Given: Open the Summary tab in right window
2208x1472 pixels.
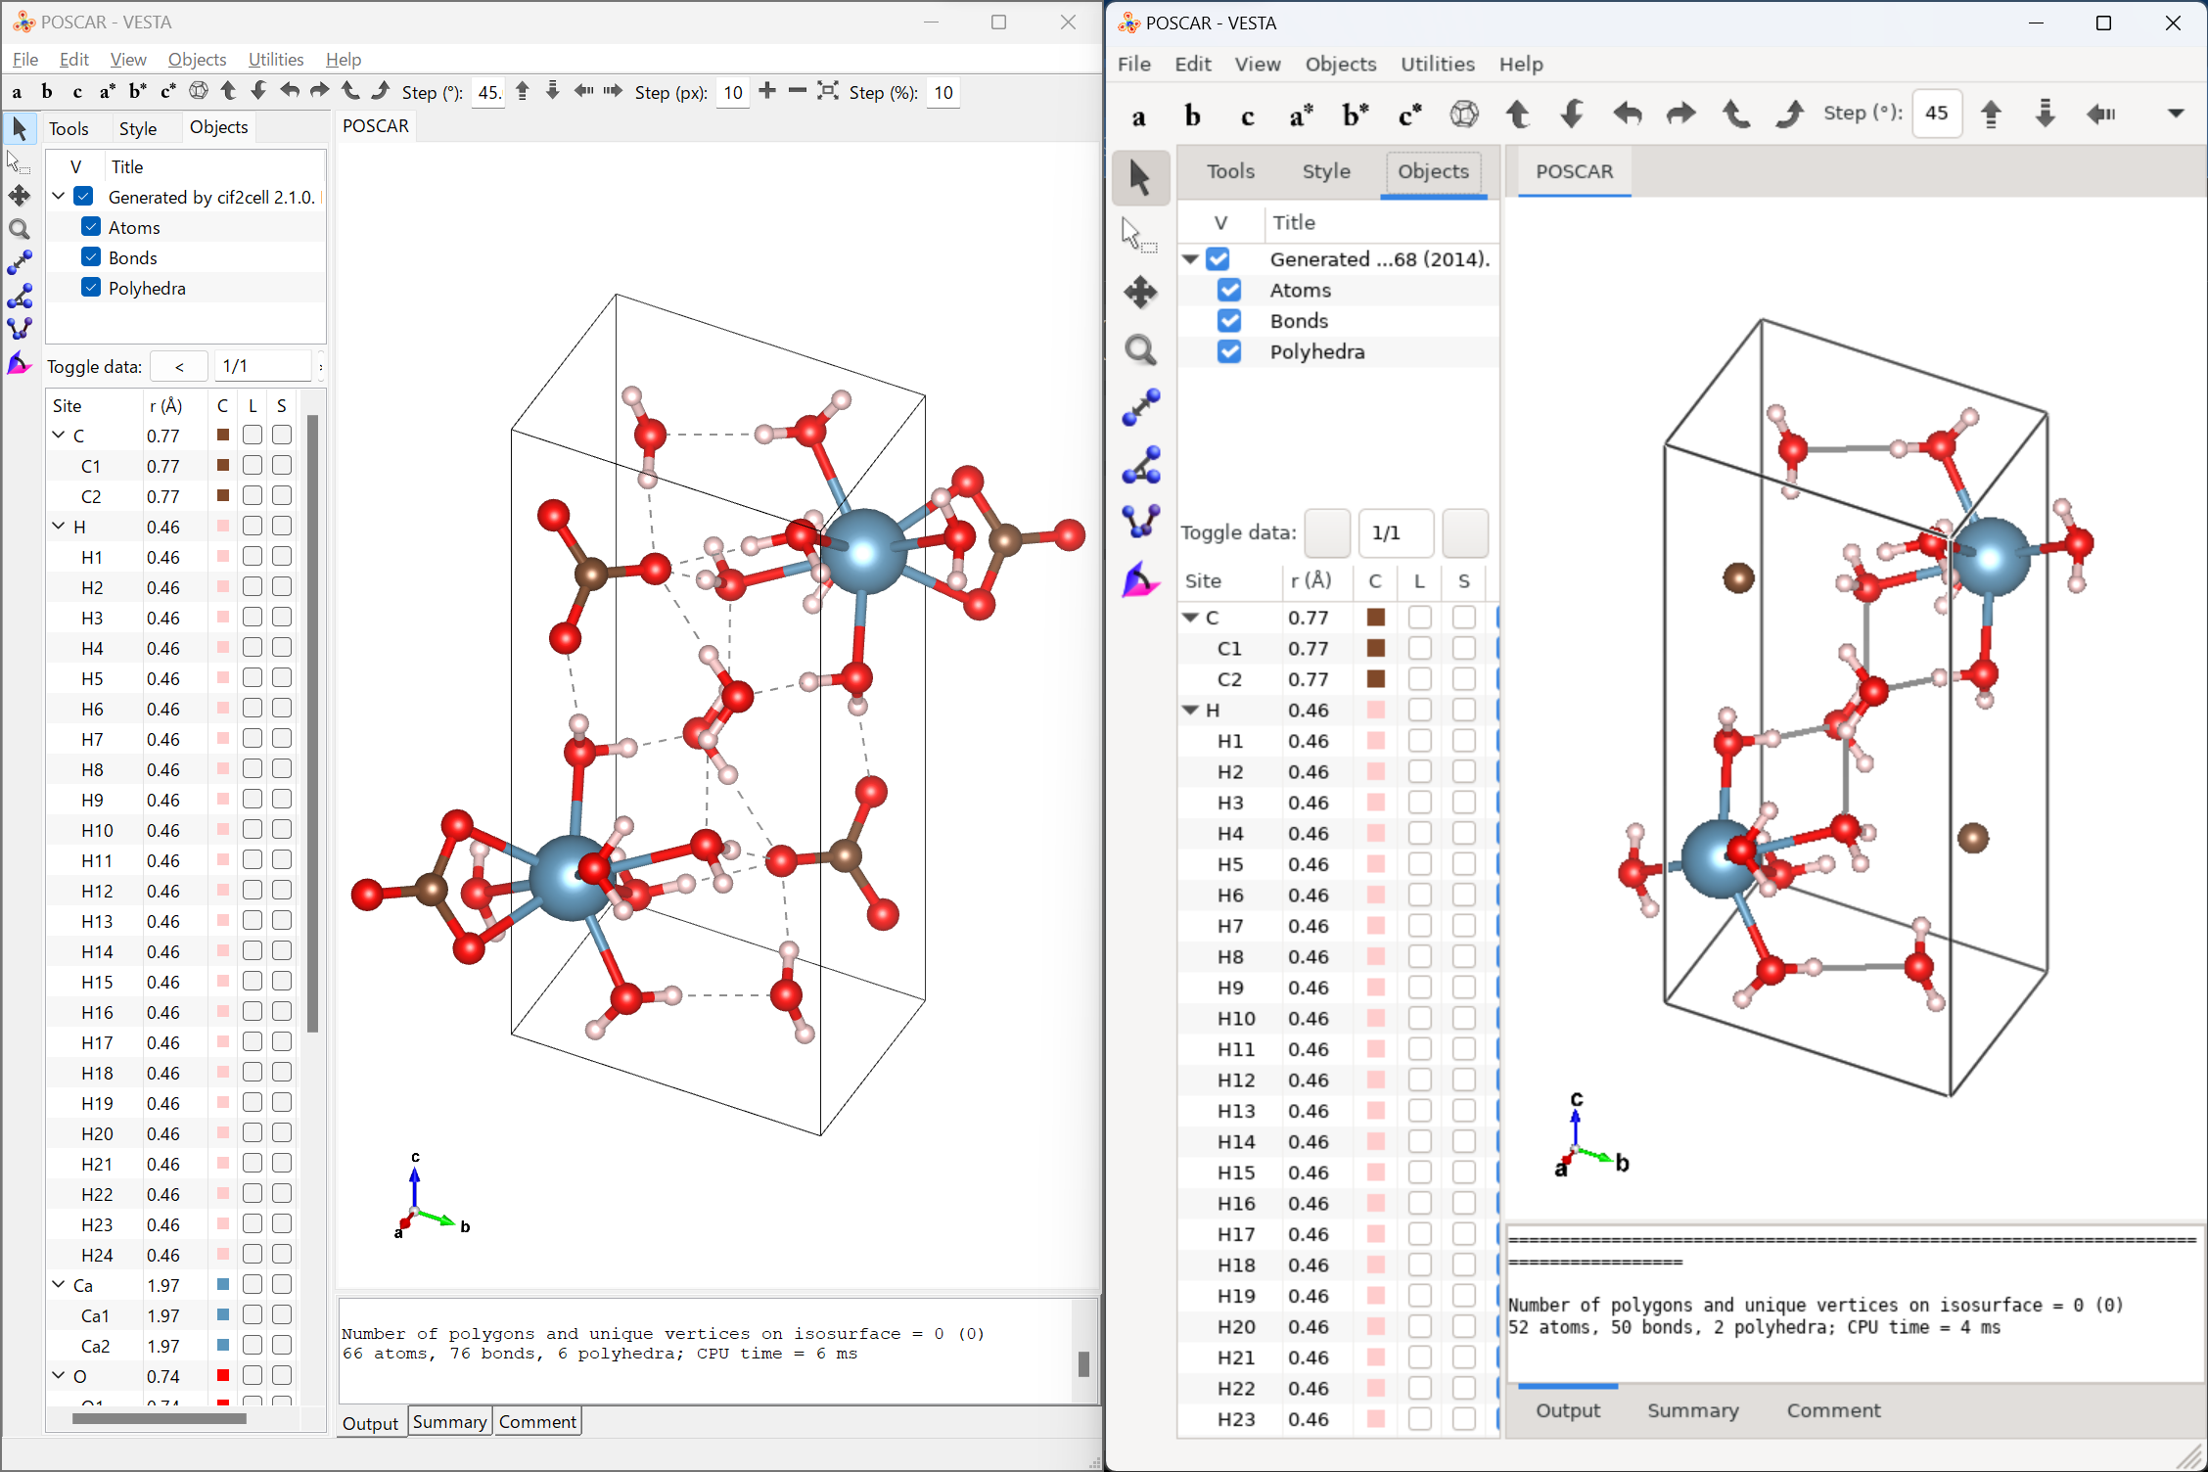Looking at the screenshot, I should (1692, 1410).
